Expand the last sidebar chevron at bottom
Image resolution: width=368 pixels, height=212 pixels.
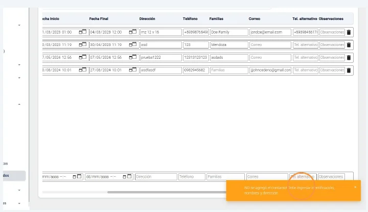pyautogui.click(x=19, y=203)
